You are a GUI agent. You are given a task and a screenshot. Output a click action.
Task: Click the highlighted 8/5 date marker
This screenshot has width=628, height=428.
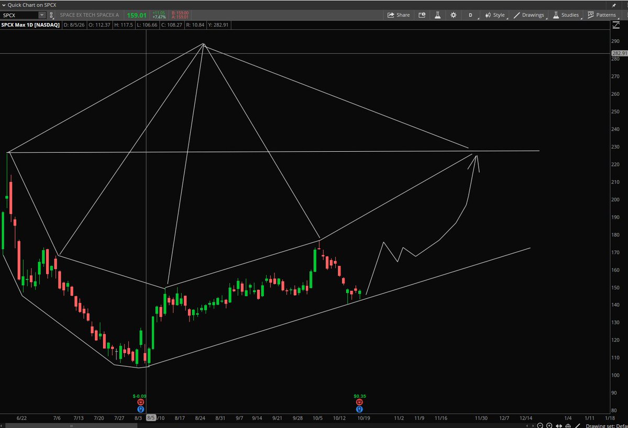pyautogui.click(x=151, y=418)
